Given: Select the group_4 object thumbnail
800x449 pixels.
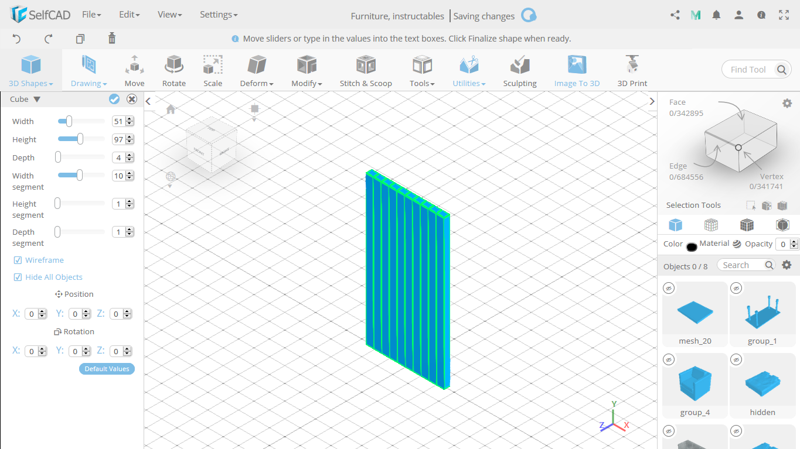Looking at the screenshot, I should (695, 385).
